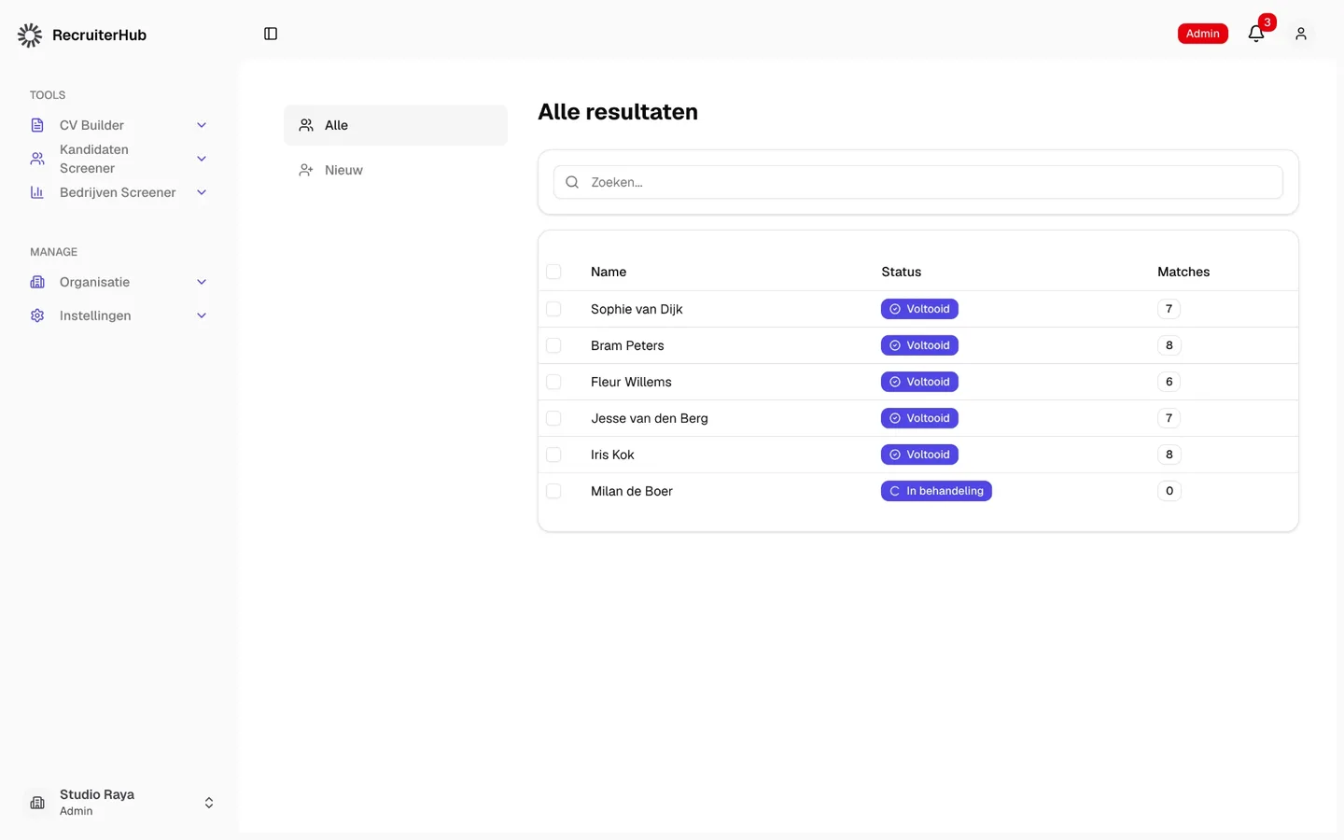The width and height of the screenshot is (1344, 840).
Task: Click the red Admin badge
Action: pyautogui.click(x=1202, y=34)
